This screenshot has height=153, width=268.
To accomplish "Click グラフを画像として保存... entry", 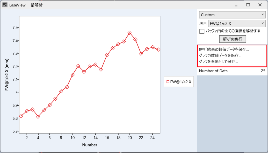I will [x=218, y=62].
